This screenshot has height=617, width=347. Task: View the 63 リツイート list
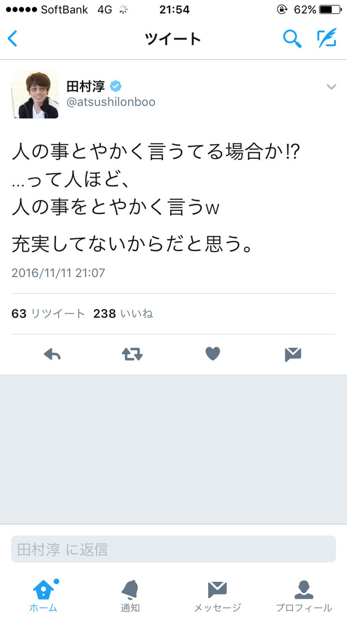tap(48, 314)
